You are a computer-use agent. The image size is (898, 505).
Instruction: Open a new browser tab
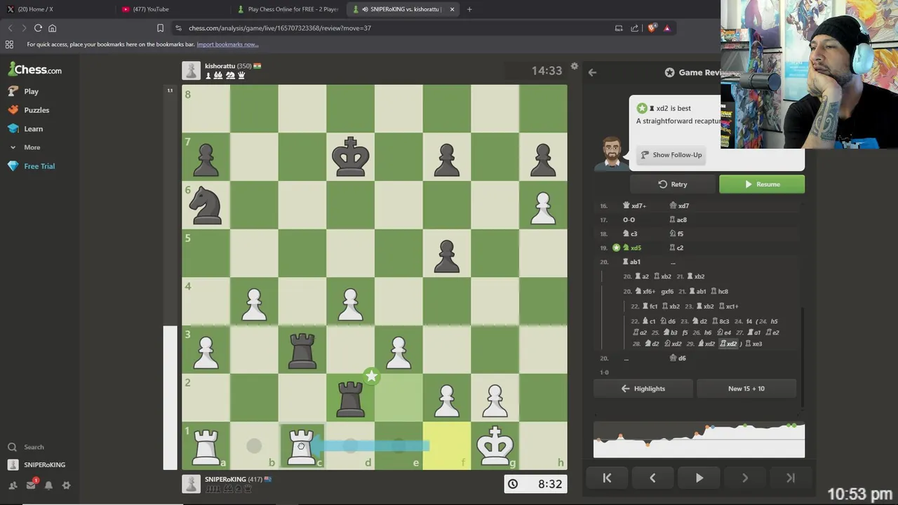click(x=469, y=9)
